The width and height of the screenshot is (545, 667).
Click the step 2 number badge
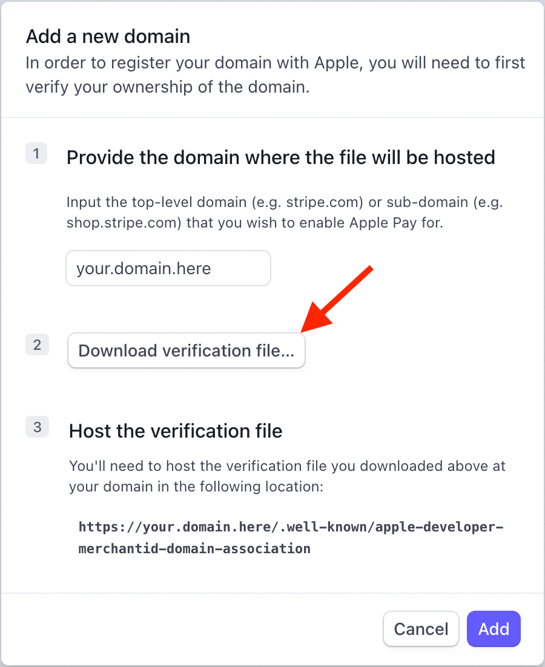click(x=37, y=344)
